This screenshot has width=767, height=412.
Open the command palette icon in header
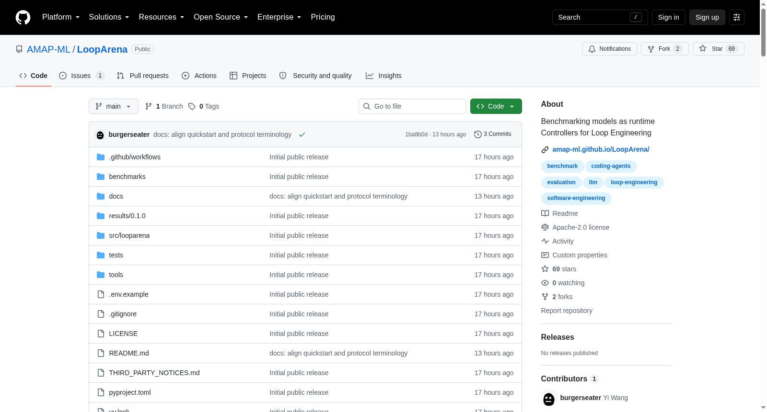tap(737, 17)
